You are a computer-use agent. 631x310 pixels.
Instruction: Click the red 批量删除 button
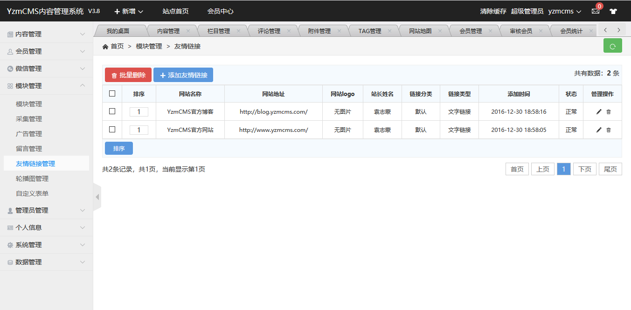click(128, 75)
